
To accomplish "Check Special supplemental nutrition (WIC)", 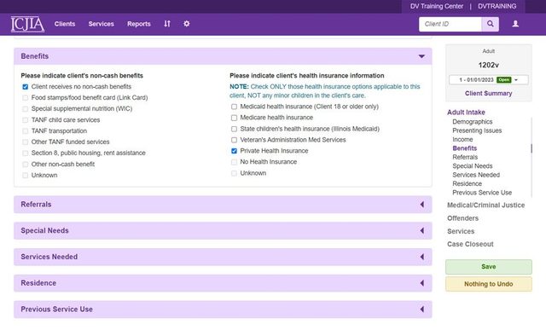I will tap(25, 109).
